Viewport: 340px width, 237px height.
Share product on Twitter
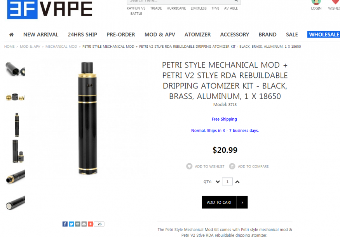[x=71, y=224]
